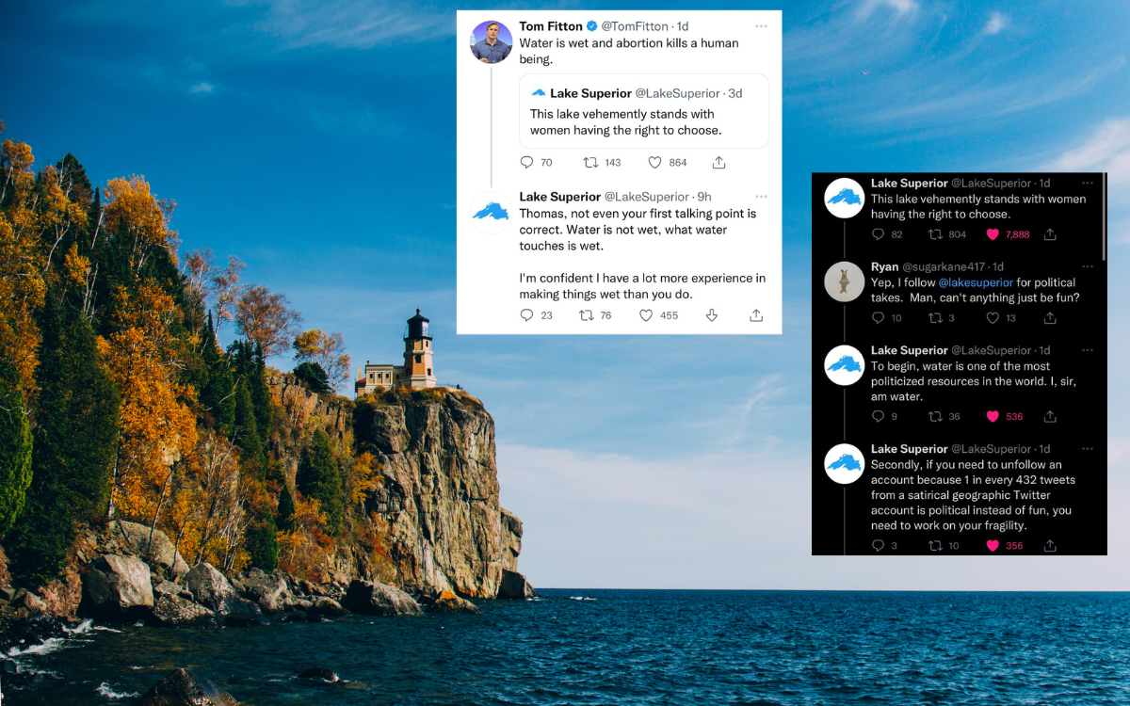The image size is (1130, 706).
Task: Open the quoted Lake Superior tweet card
Action: (643, 111)
